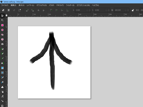The image size is (143, 107).
Task: Decrease width value with minus button
Action: (125, 10)
